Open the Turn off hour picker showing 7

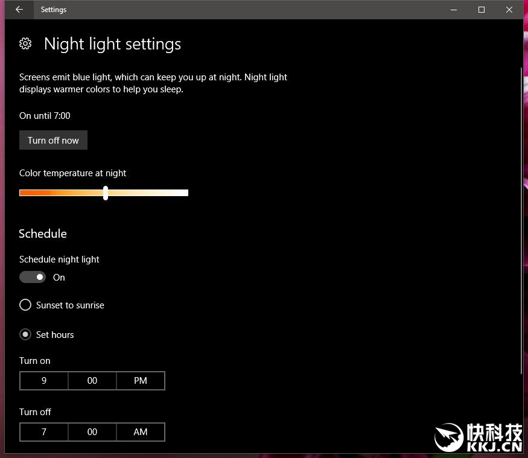pyautogui.click(x=44, y=432)
